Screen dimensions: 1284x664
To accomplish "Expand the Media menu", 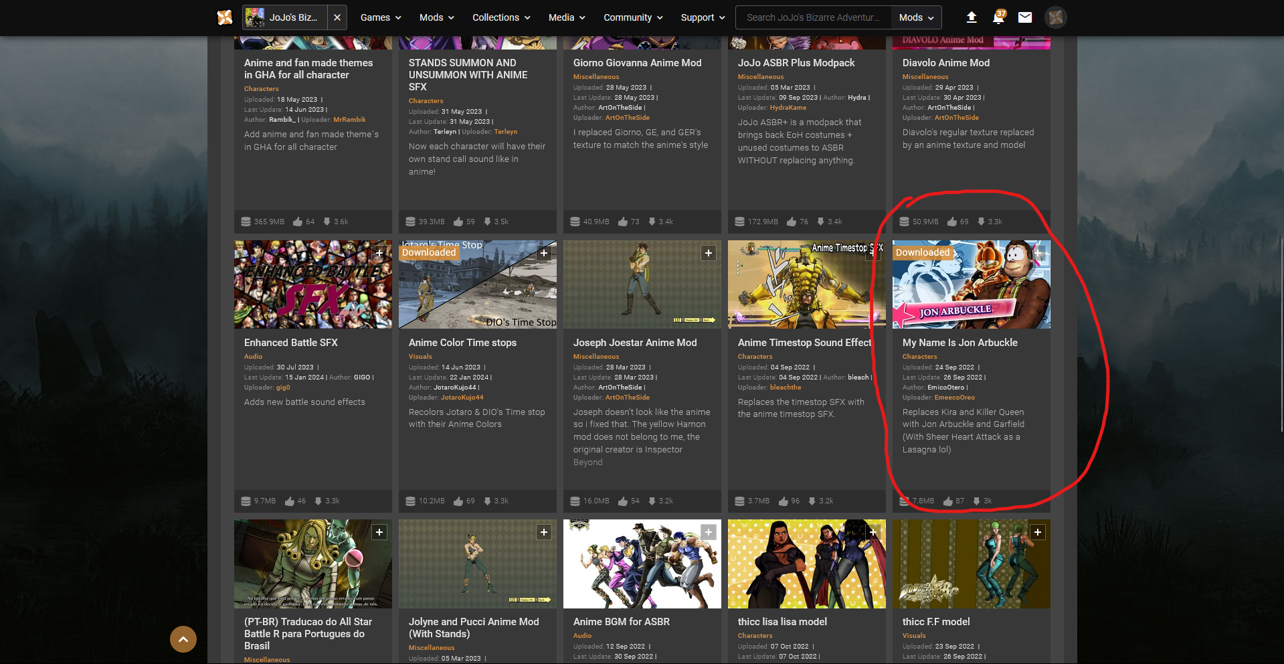I will pos(567,17).
